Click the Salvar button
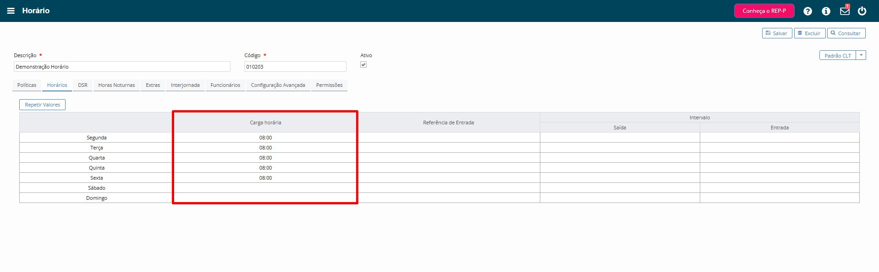Screen dimensions: 879x272 pos(777,33)
